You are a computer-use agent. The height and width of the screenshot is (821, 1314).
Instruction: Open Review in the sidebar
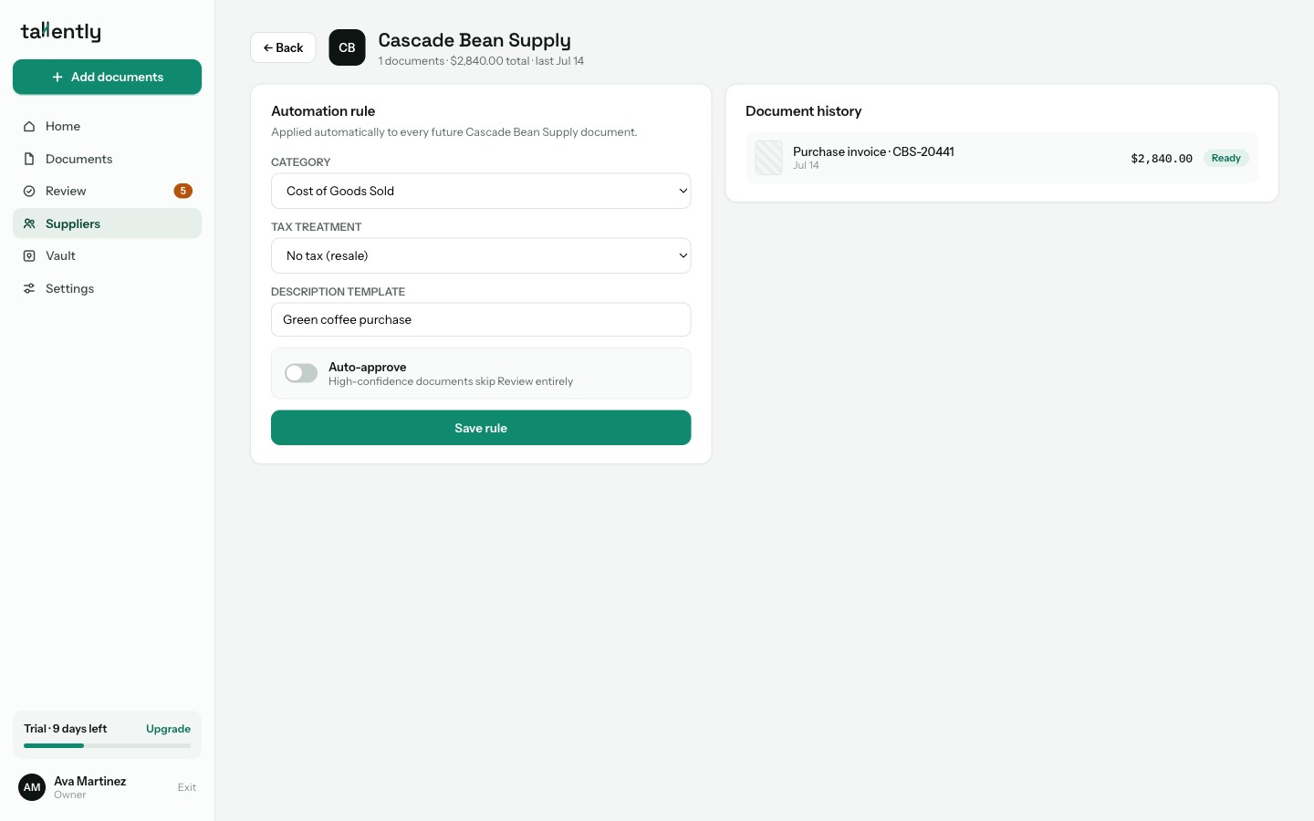tap(107, 191)
